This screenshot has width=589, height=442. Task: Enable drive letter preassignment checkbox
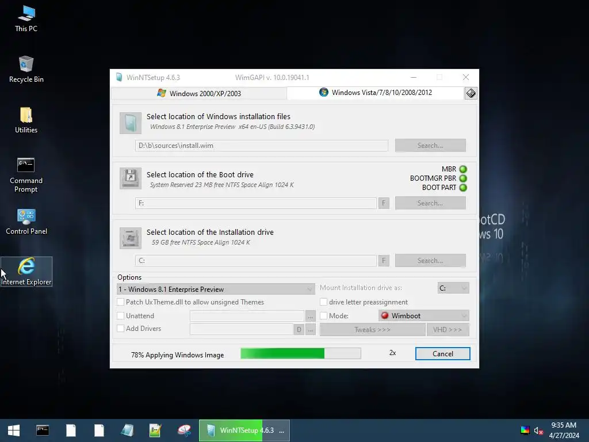(x=323, y=302)
